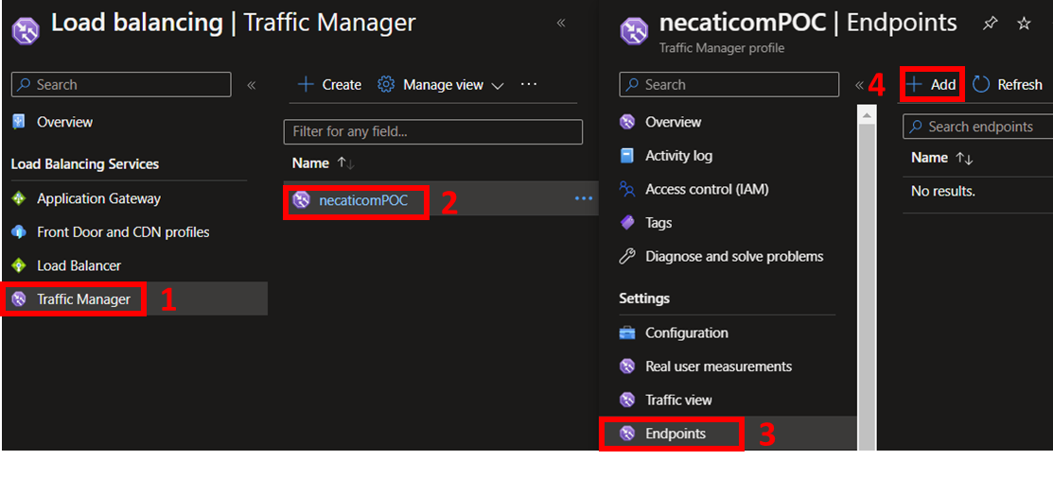Open Application Gateway service

(98, 198)
